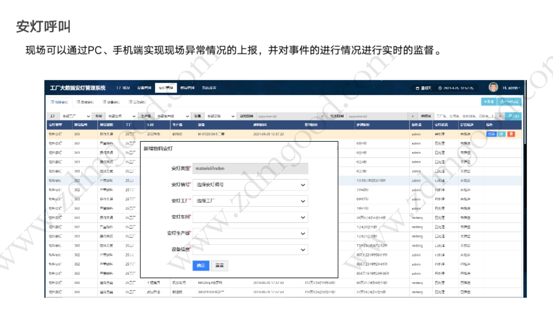Open the Hi, admin user menu
Viewport: 553px width, 311px height.
pyautogui.click(x=511, y=88)
